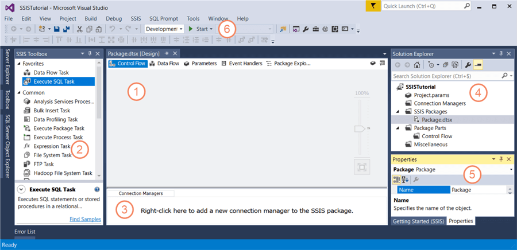The image size is (517, 250).
Task: Toggle Show All Files in Solution Explorer
Action: coord(455,65)
